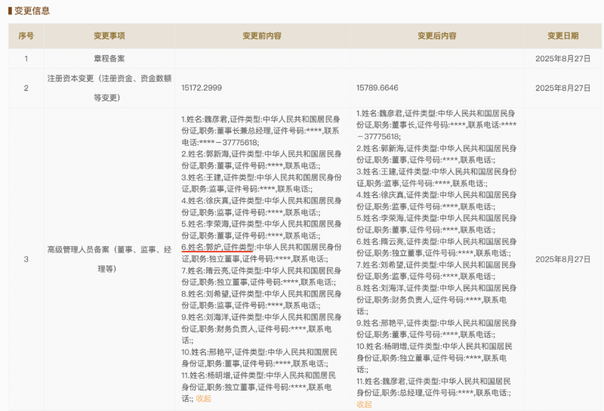Click the 变更信息 section heading

tap(29, 10)
